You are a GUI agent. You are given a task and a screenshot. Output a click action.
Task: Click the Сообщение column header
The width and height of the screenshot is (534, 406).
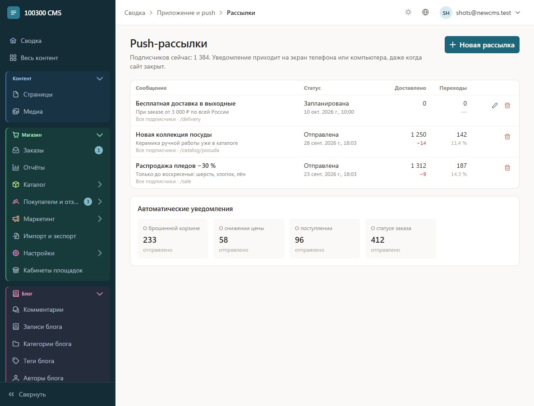pyautogui.click(x=151, y=88)
